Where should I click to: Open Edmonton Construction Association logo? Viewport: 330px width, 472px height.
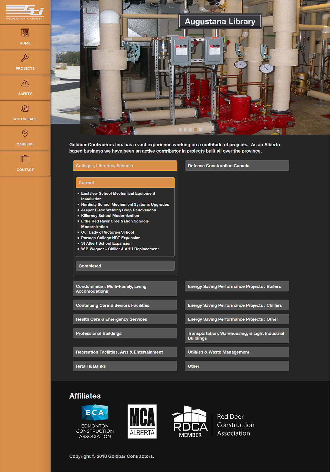coord(95,421)
